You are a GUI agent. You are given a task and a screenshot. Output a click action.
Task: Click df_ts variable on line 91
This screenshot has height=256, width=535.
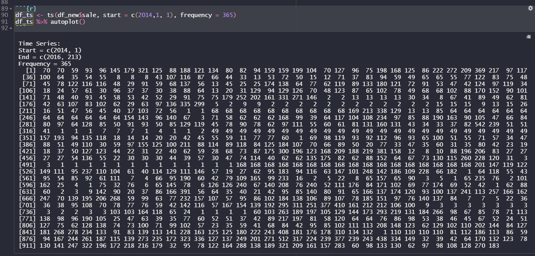click(24, 21)
